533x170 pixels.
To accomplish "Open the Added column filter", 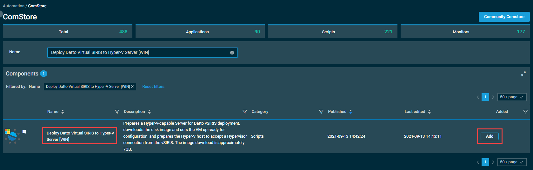I will [525, 112].
